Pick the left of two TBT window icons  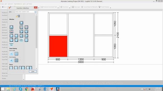[x=21, y=27]
